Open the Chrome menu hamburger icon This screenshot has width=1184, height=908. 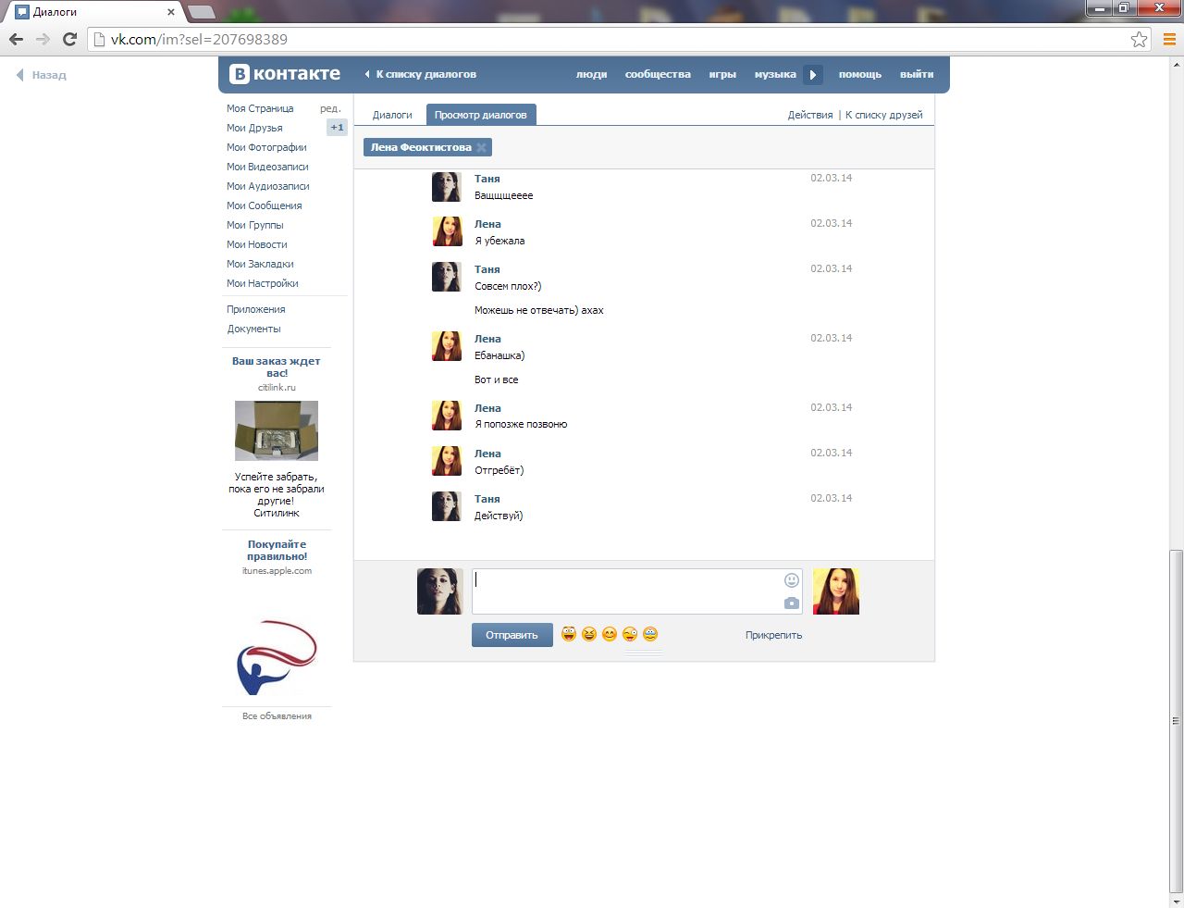[x=1169, y=39]
